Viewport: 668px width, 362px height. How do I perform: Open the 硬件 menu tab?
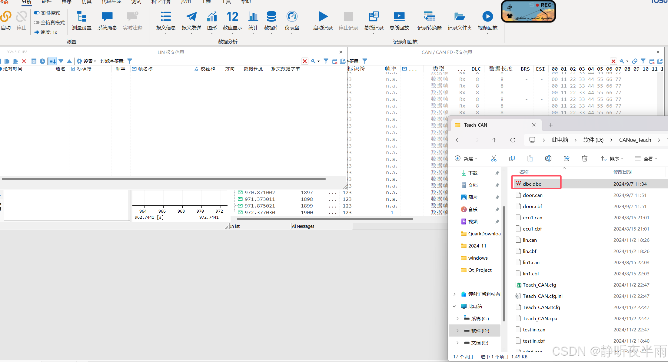pyautogui.click(x=46, y=2)
